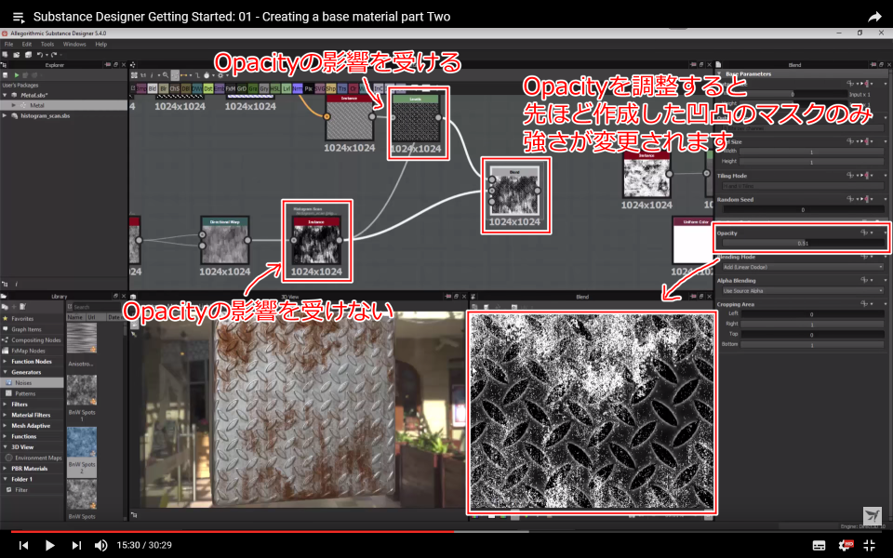This screenshot has width=893, height=558.
Task: Open the File menu
Action: 8,45
